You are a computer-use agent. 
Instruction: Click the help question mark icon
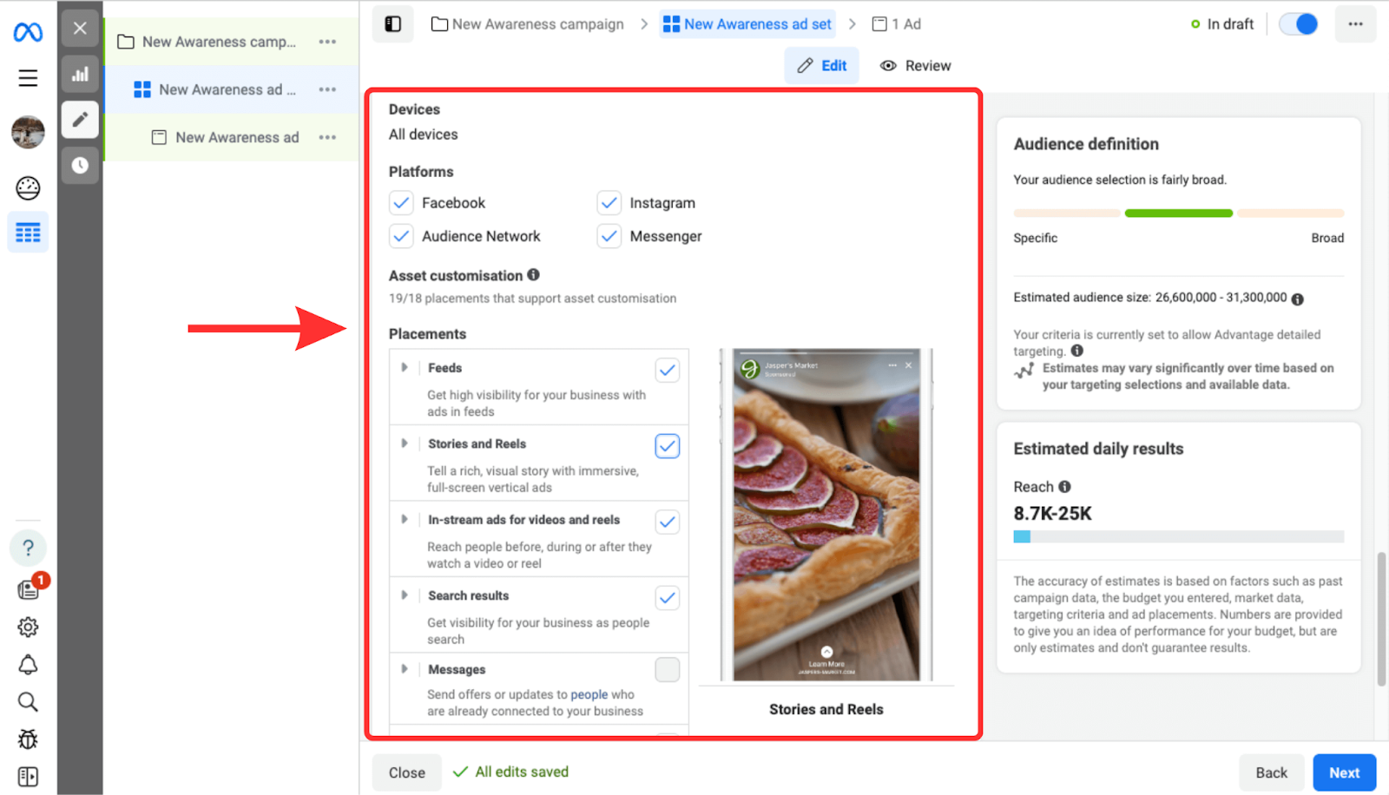click(28, 548)
